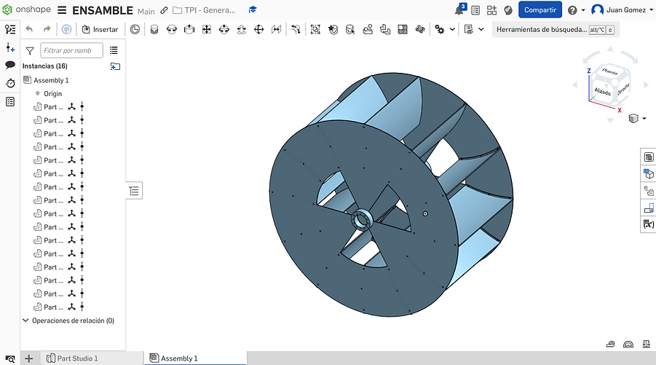Toggle the list view icon beside filter
This screenshot has height=365, width=656.
pyautogui.click(x=114, y=50)
